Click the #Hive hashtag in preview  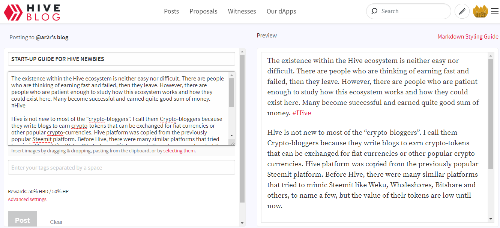[x=302, y=113]
